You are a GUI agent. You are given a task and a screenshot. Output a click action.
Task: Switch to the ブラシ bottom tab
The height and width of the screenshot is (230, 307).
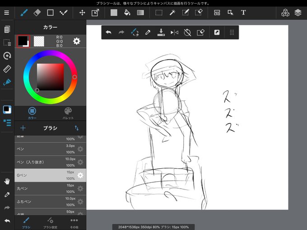coord(26,223)
